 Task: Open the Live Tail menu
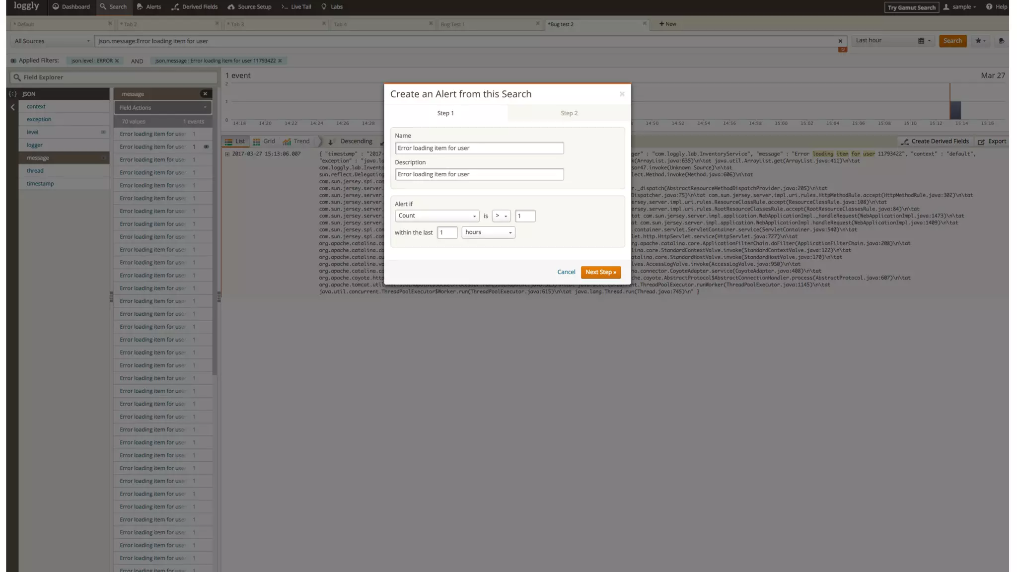(296, 7)
